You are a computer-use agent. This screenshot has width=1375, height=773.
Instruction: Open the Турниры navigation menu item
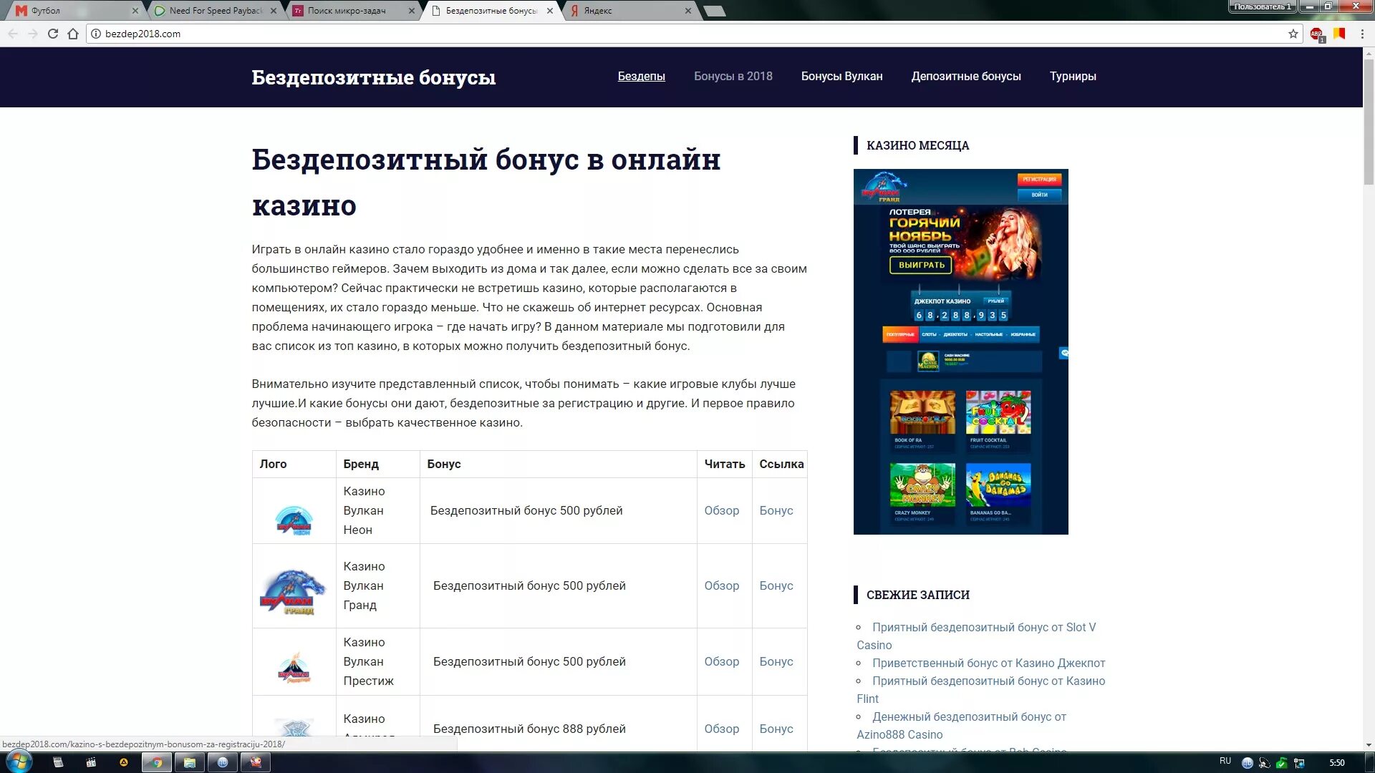[1073, 76]
